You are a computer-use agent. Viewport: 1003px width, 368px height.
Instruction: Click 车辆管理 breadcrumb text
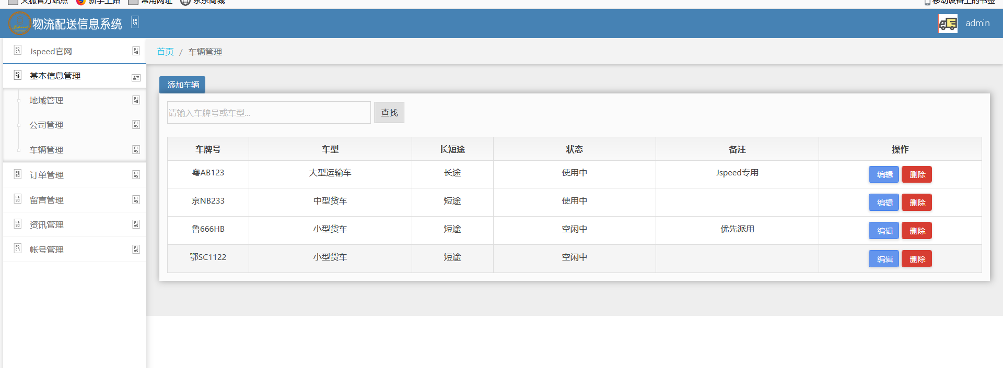(x=205, y=52)
